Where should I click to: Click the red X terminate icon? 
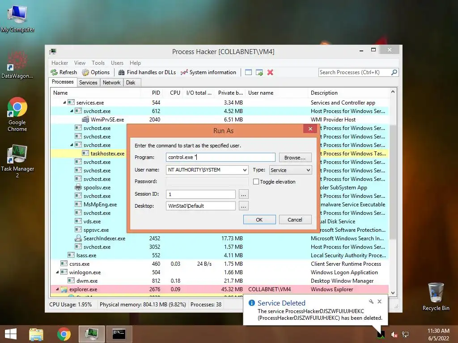tap(270, 72)
